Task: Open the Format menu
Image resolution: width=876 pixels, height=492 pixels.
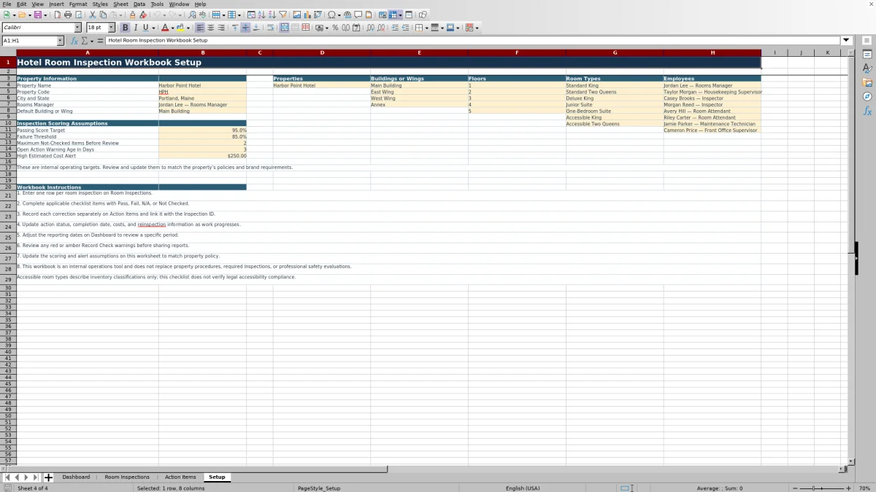Action: pyautogui.click(x=77, y=4)
